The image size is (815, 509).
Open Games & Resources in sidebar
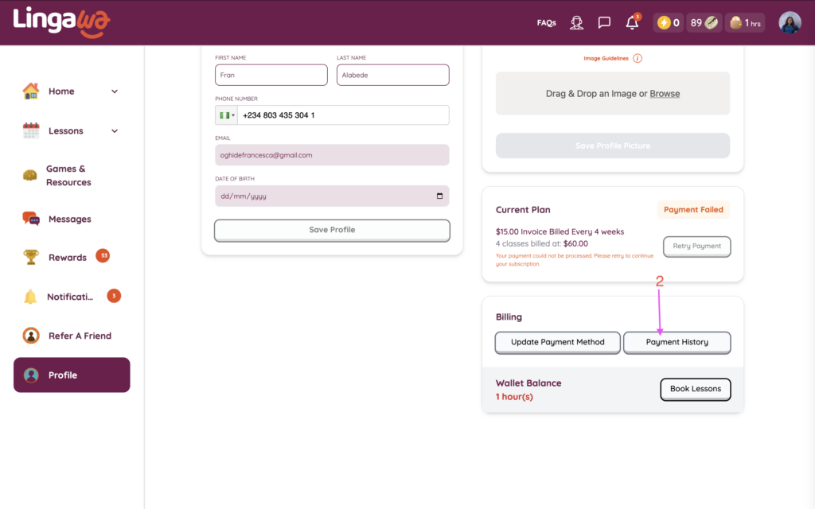pos(68,176)
